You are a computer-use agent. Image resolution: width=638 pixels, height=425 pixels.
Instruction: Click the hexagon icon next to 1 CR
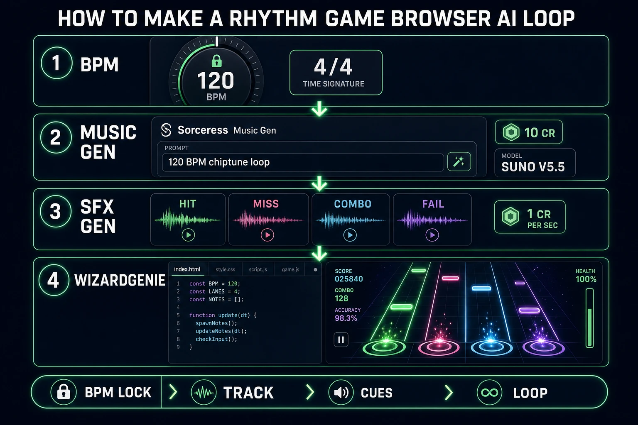tap(510, 217)
